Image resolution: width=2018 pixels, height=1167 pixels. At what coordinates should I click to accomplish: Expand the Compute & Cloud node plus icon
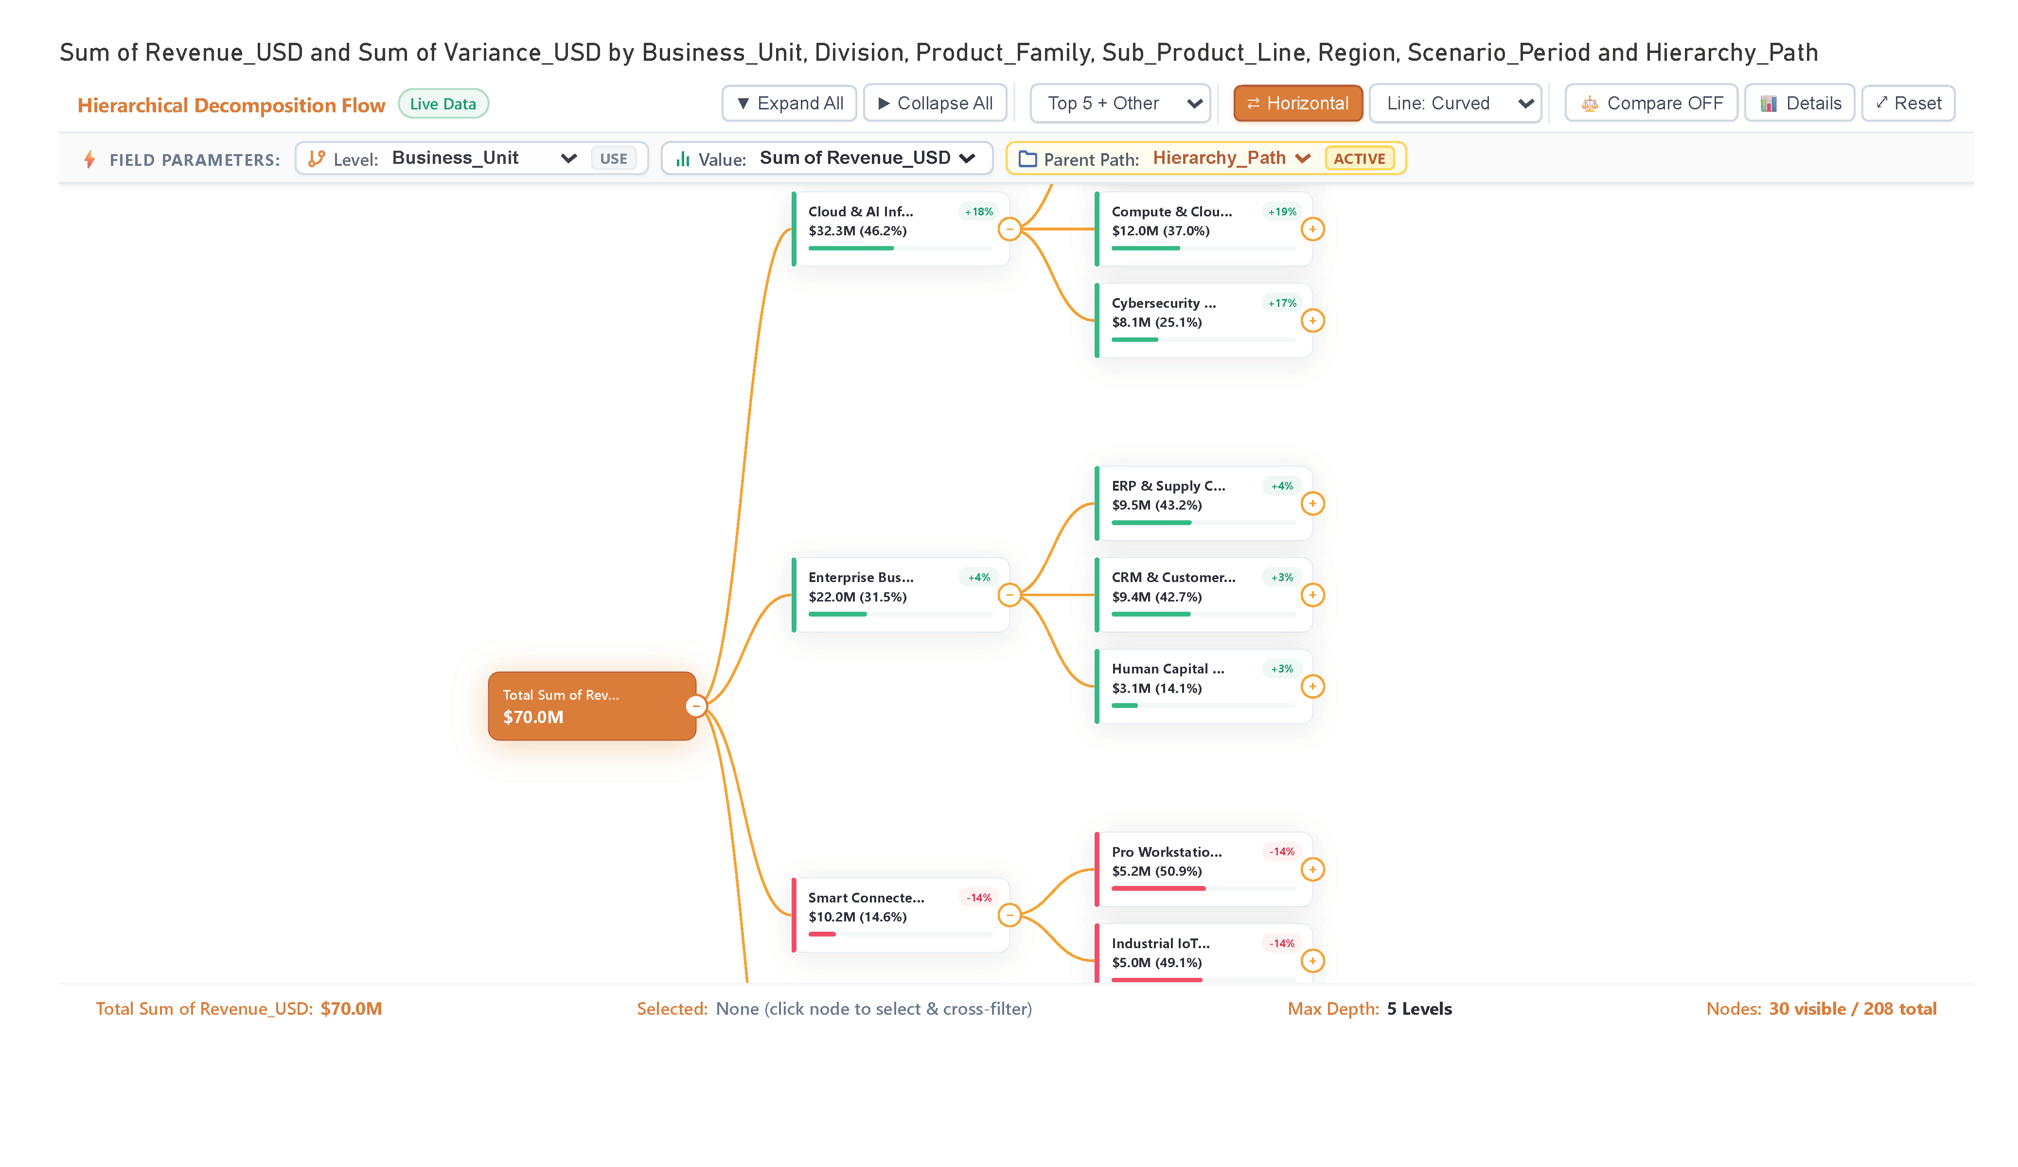coord(1312,229)
